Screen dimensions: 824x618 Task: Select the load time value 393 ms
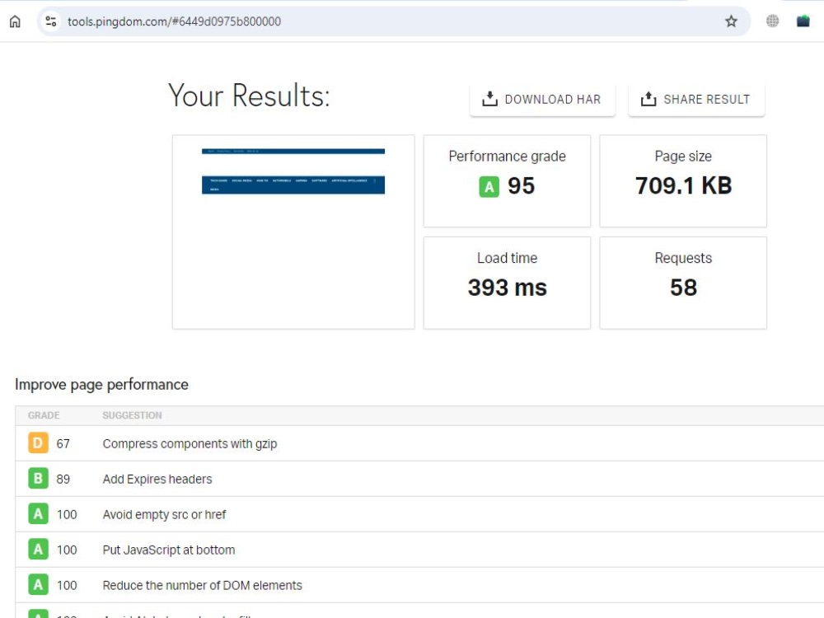coord(507,288)
